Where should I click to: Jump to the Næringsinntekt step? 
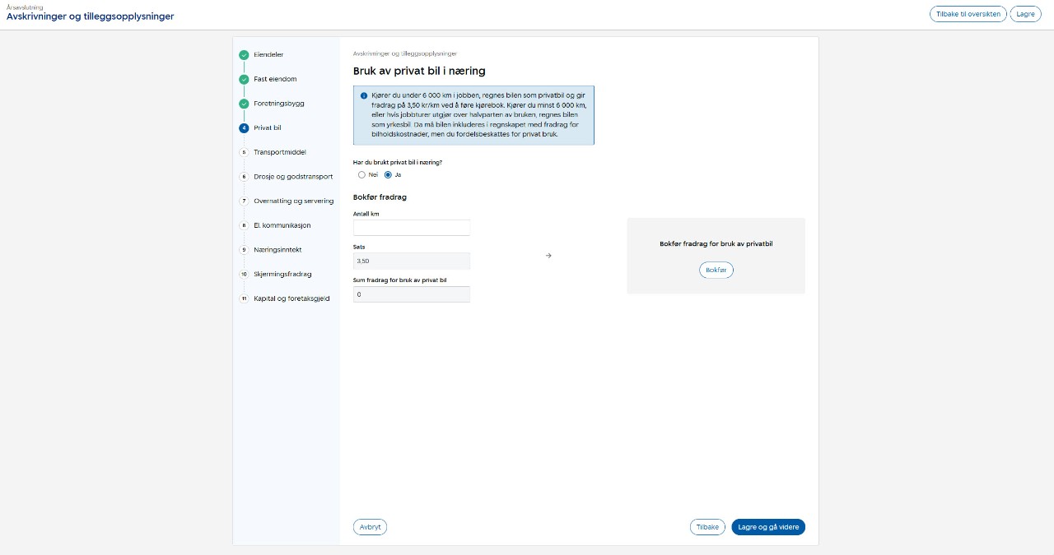coord(277,250)
